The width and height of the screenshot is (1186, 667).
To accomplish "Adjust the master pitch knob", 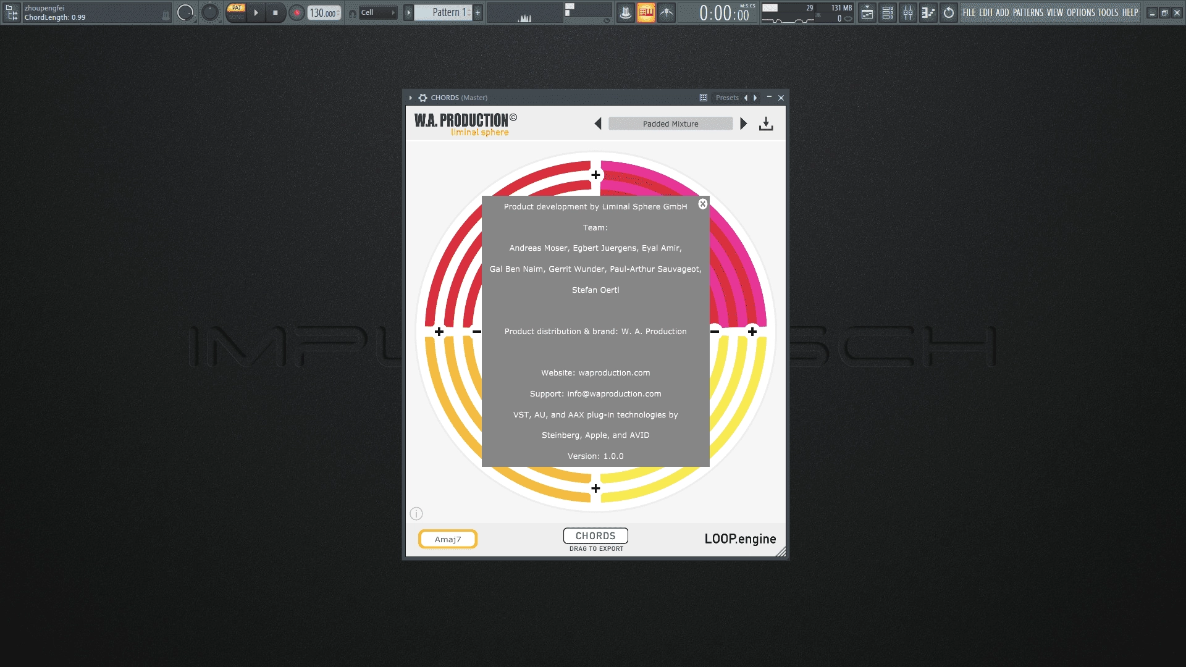I will point(210,12).
